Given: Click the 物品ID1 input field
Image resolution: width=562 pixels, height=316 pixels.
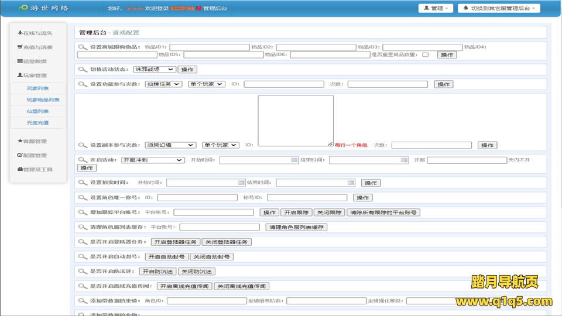Looking at the screenshot, I should [x=209, y=47].
